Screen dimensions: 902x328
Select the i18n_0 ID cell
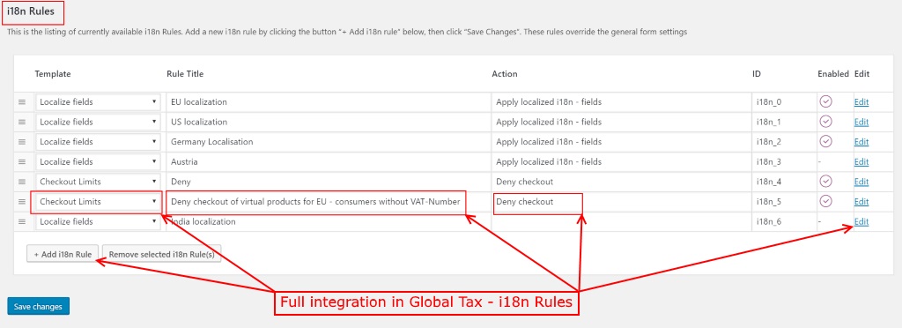click(783, 102)
